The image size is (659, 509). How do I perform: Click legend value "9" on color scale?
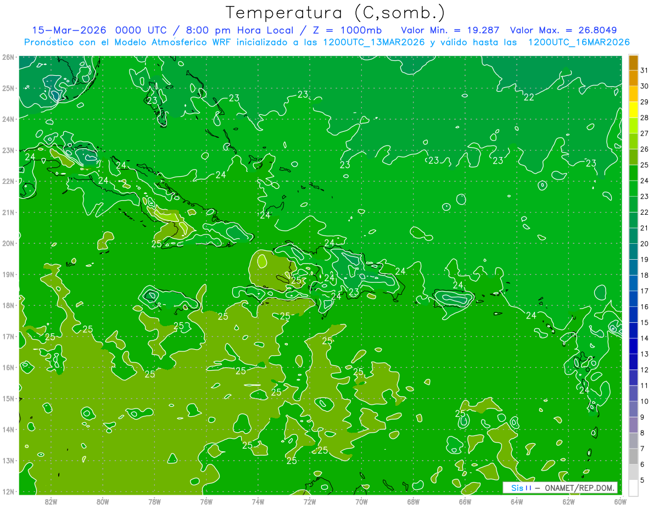pos(643,417)
